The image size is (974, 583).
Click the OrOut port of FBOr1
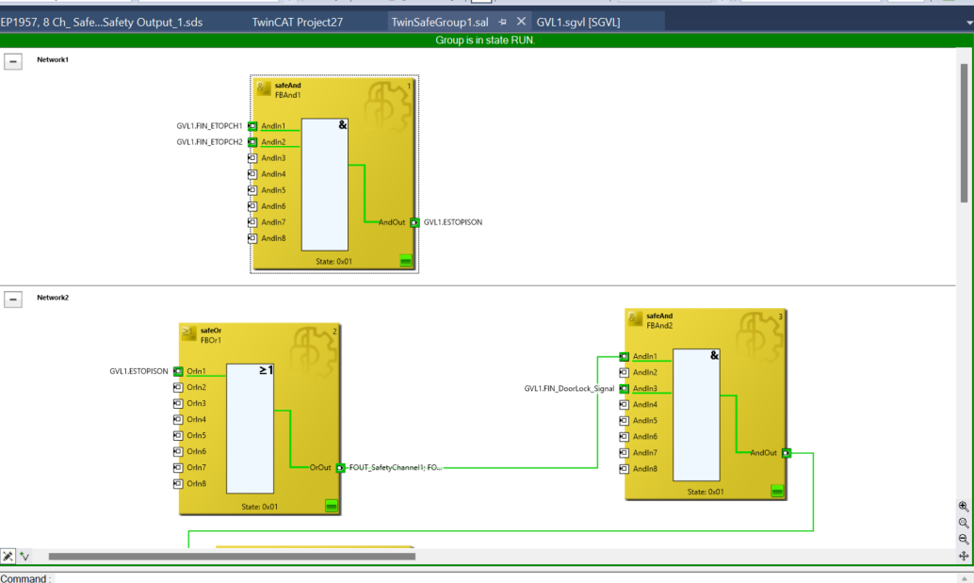click(340, 467)
